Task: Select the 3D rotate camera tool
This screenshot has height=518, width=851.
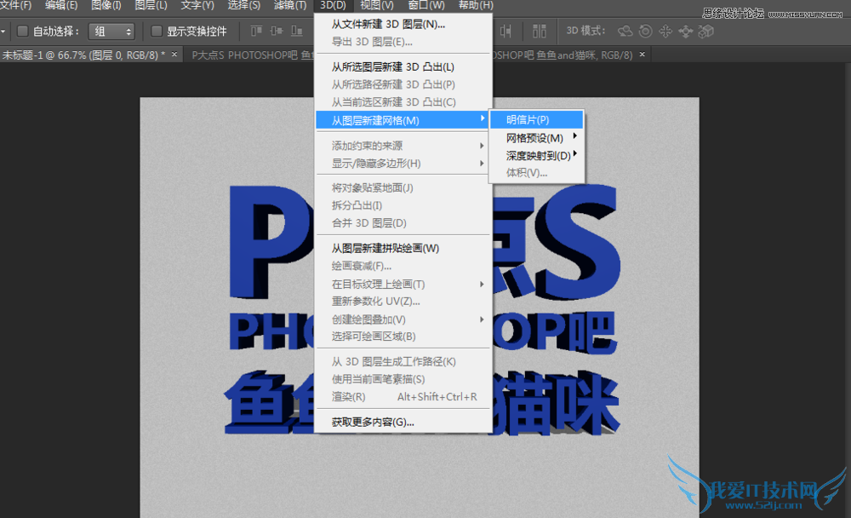Action: (625, 32)
